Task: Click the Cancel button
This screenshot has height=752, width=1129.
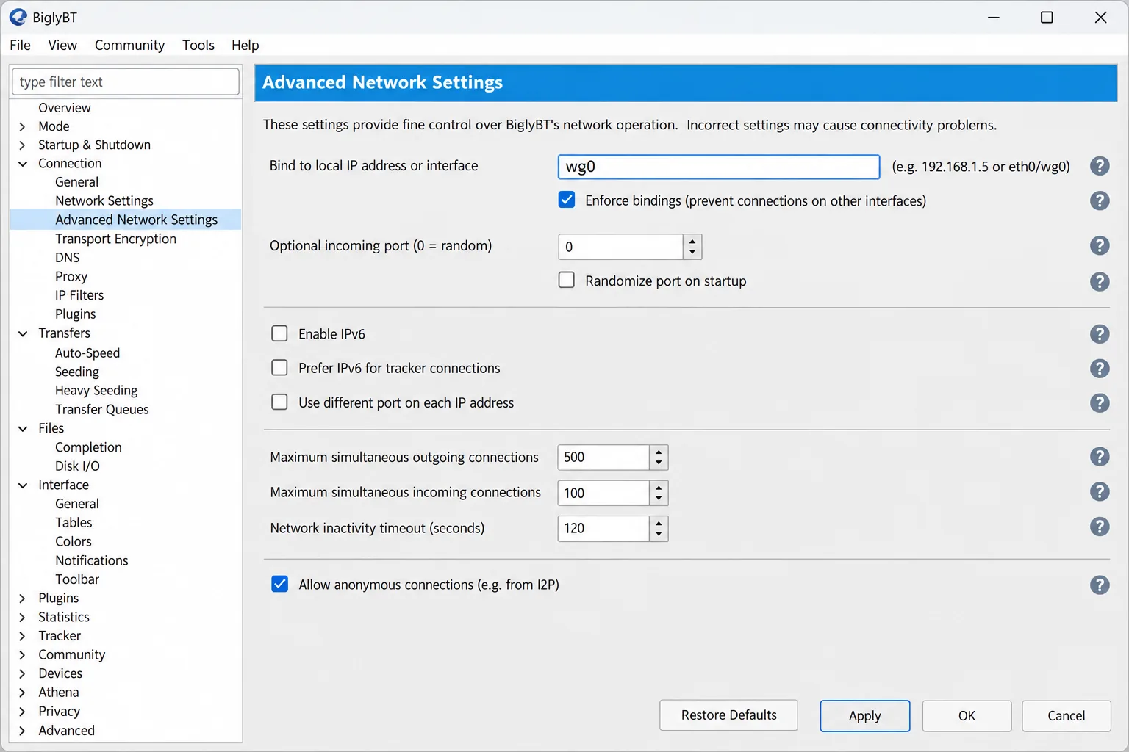Action: 1066,715
